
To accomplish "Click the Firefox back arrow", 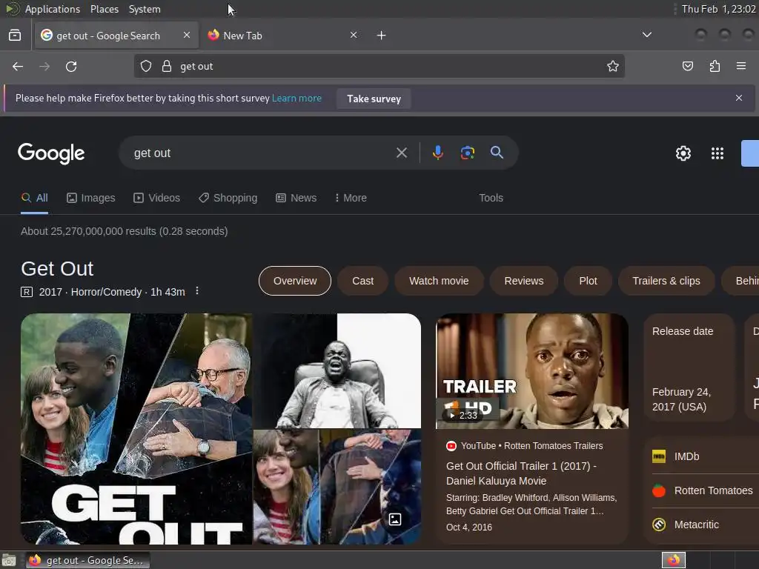I will coord(18,66).
